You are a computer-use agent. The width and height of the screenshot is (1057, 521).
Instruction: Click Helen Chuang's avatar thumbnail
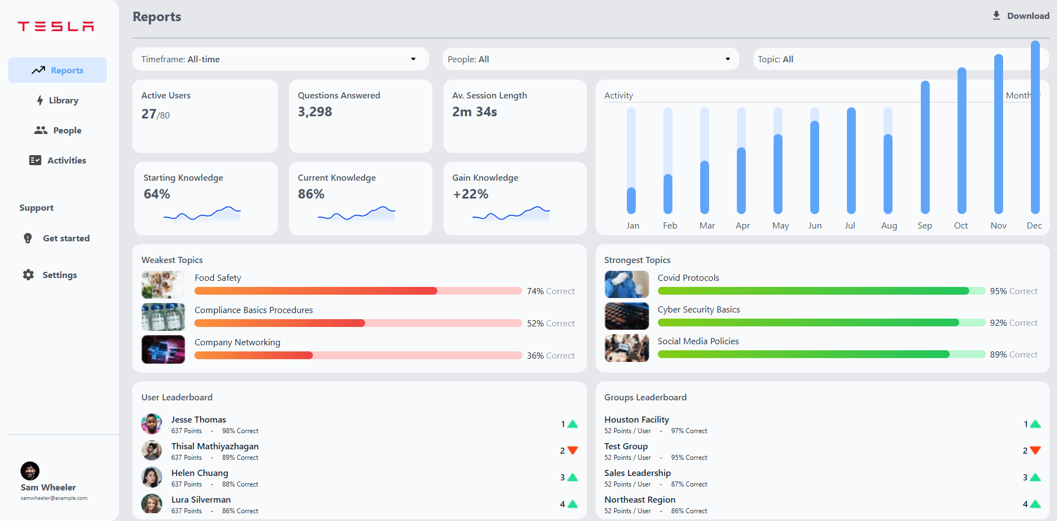(x=151, y=477)
